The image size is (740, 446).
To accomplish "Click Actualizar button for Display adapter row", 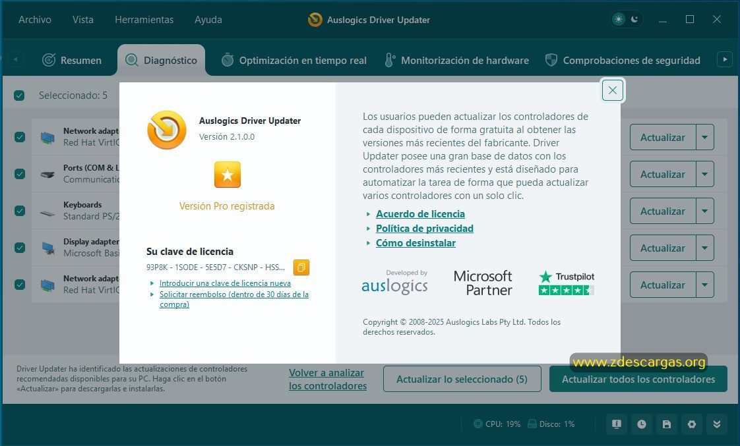I will [x=663, y=248].
